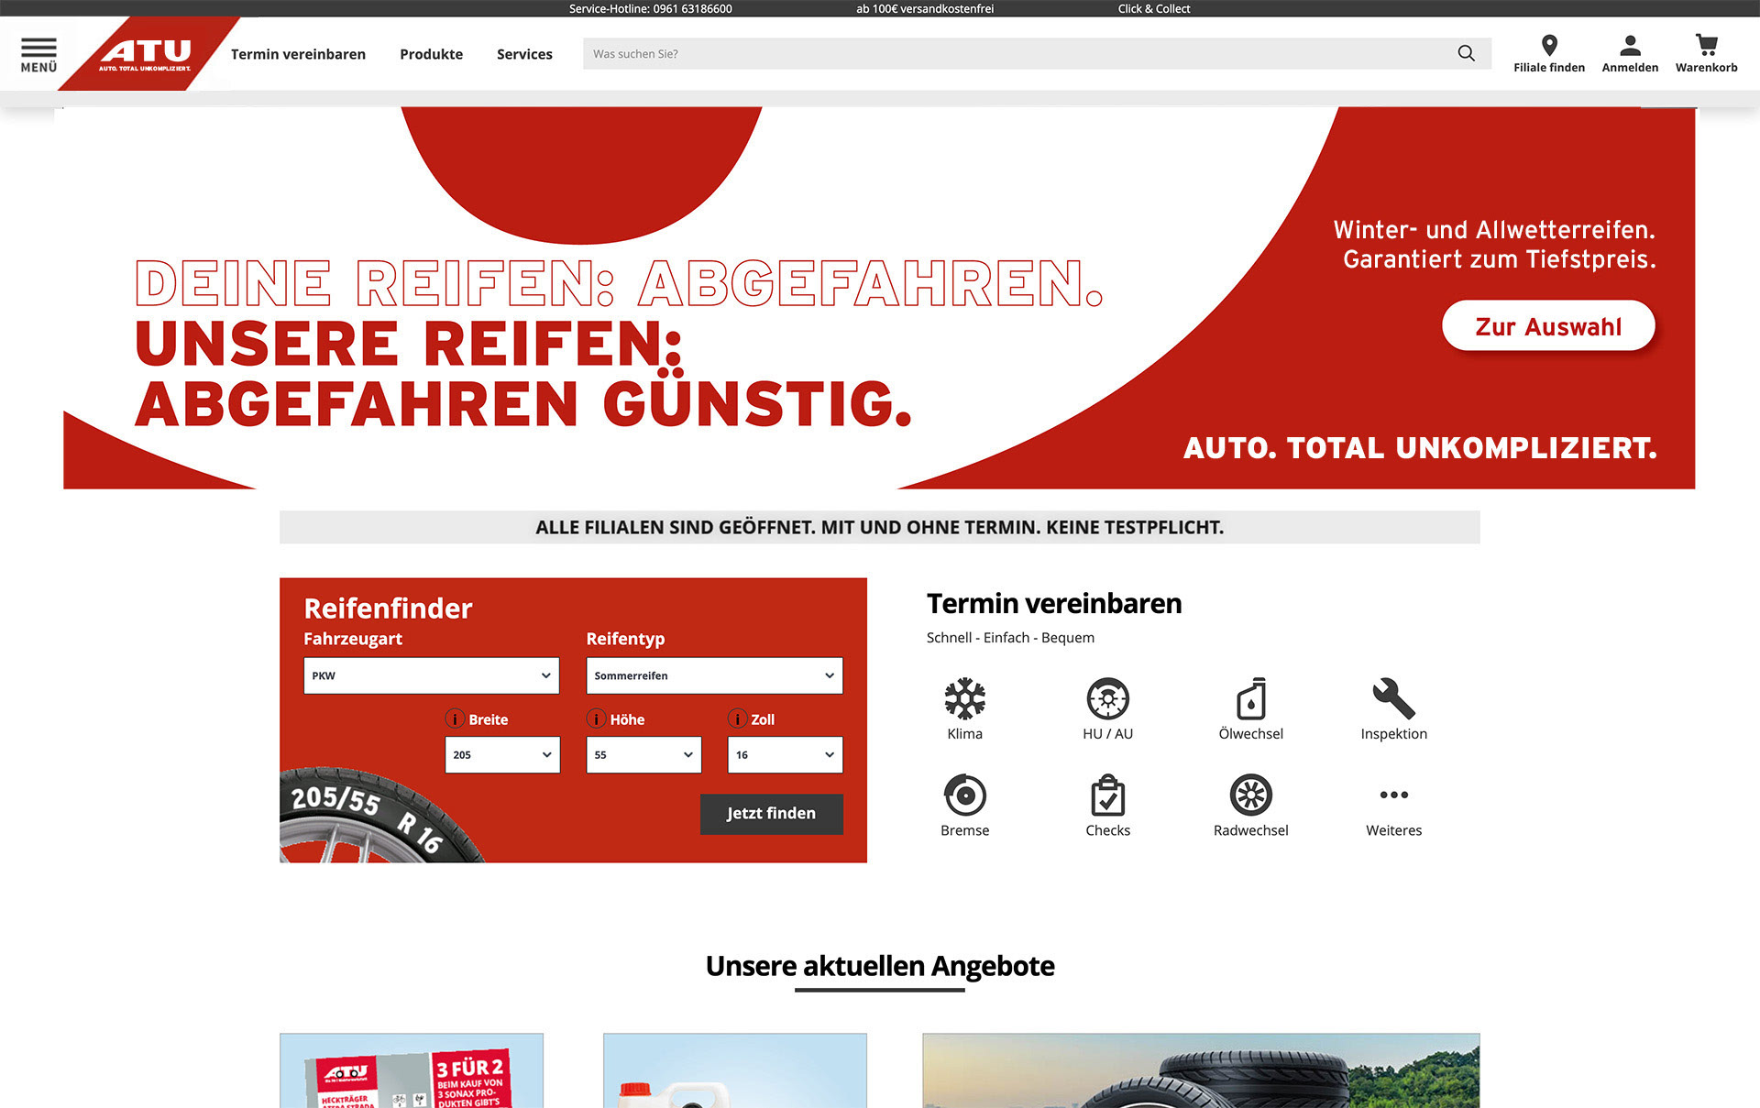The height and width of the screenshot is (1108, 1760).
Task: Open the Zoll 16 dropdown
Action: click(785, 755)
